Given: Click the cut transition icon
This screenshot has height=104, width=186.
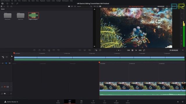Looking at the screenshot, I should [x=80, y=50].
